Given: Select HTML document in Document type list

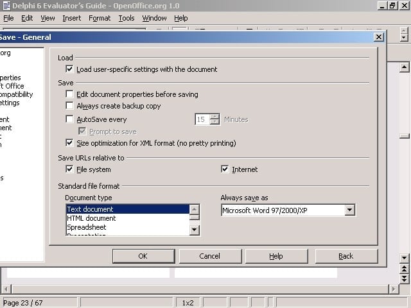Looking at the screenshot, I should click(x=128, y=218).
